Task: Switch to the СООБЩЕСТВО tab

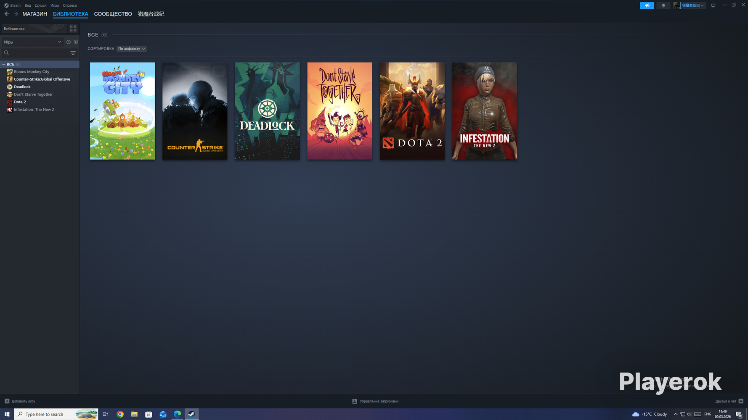Action: click(x=113, y=14)
